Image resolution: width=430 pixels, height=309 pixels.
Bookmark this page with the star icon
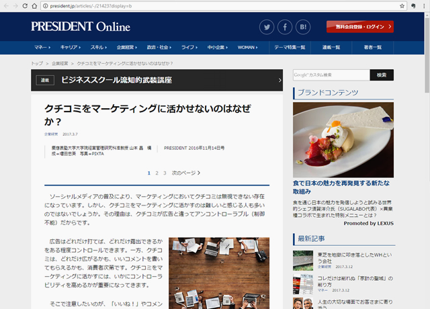(x=402, y=5)
